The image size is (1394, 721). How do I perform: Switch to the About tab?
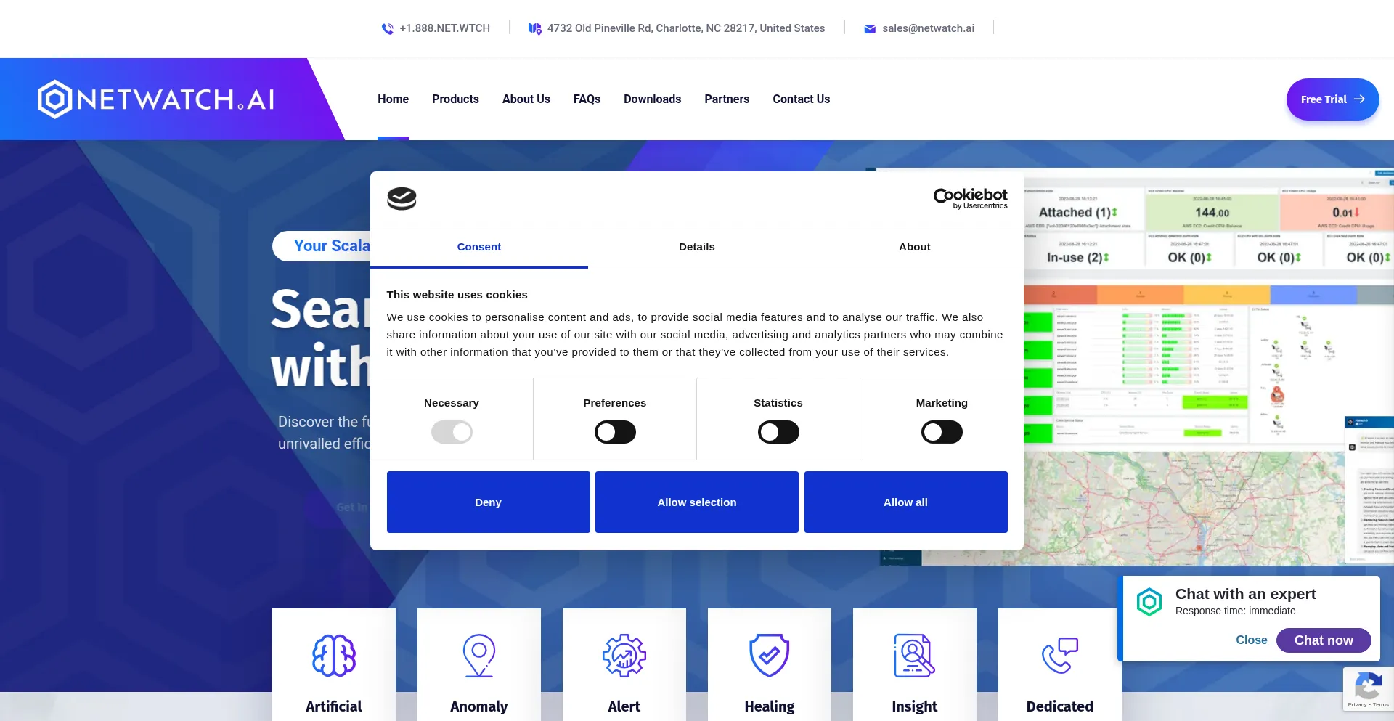click(915, 247)
